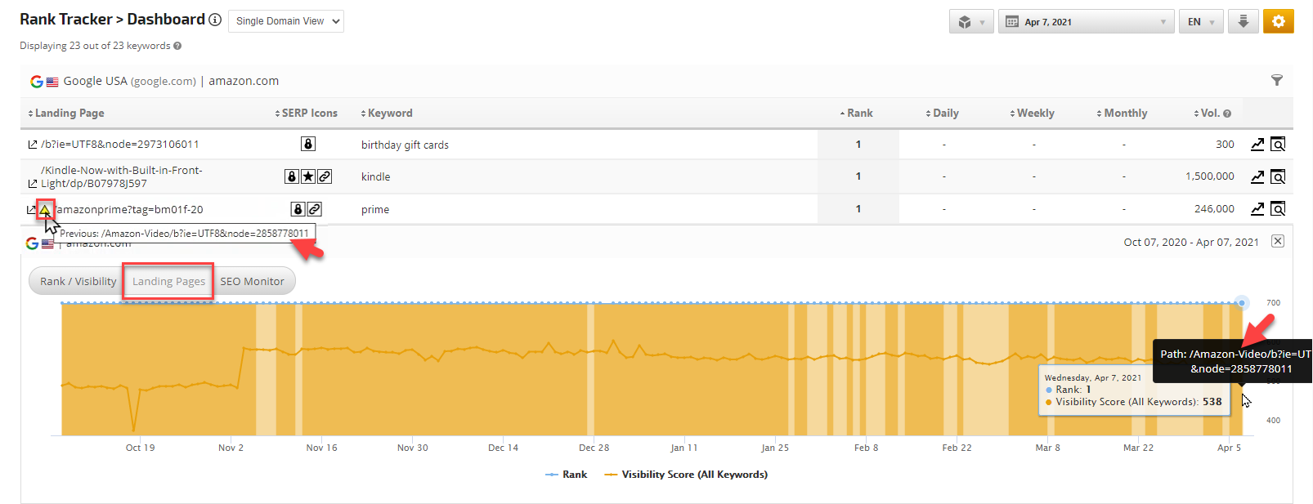Open SERP snapshot icon for birthday gift cards
The height and width of the screenshot is (504, 1313).
pos(1278,145)
